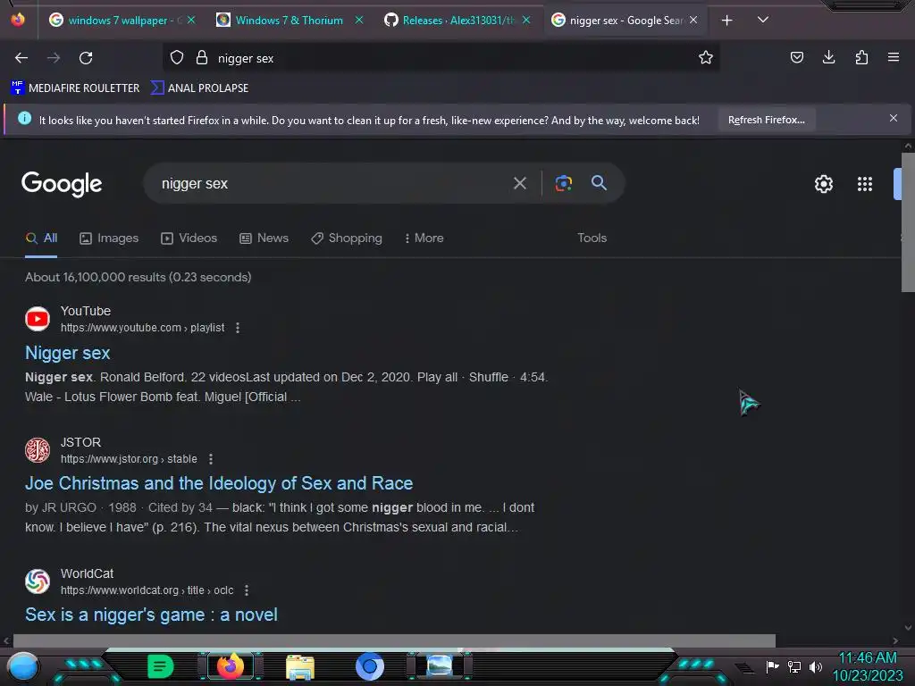Image resolution: width=915 pixels, height=686 pixels.
Task: Click the https://www.jstor.org › stable URL text
Action: 129,459
